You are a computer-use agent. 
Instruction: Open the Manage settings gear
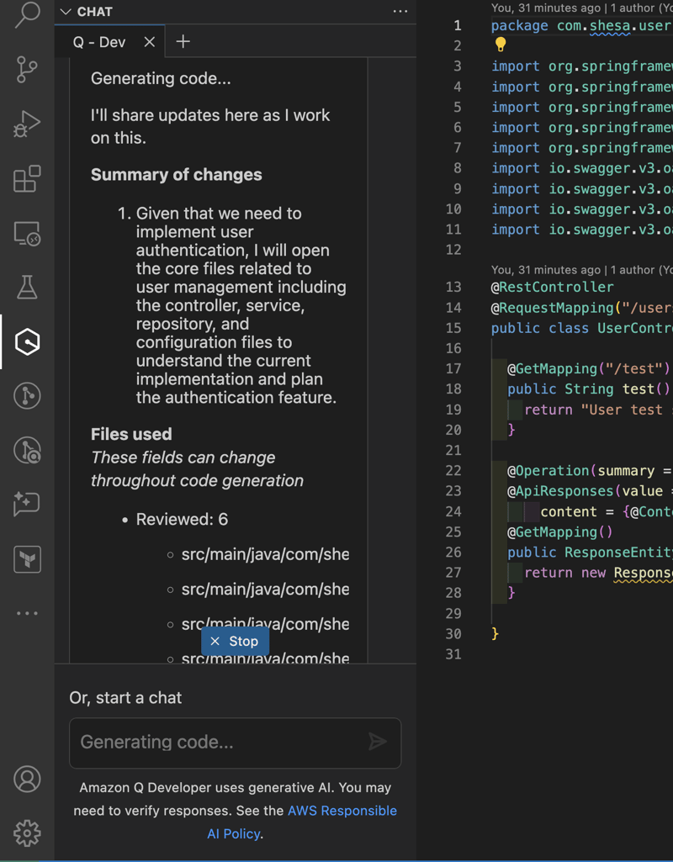[27, 833]
